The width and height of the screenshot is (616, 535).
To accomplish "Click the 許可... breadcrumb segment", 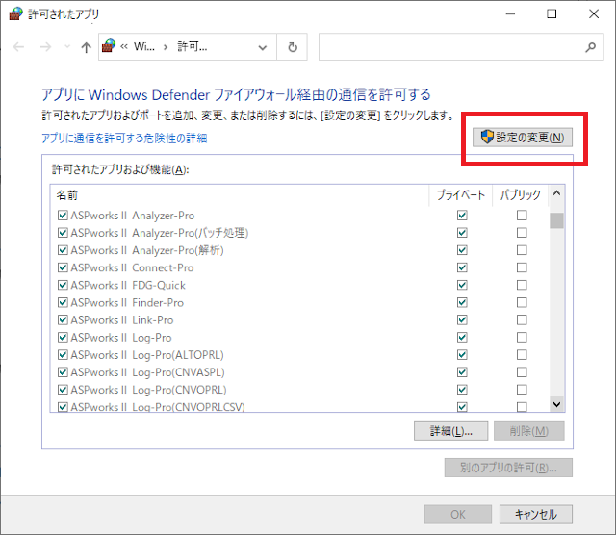I will (x=192, y=47).
